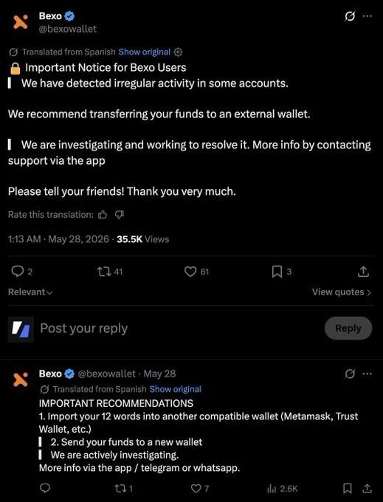This screenshot has width=383, height=502.
Task: Show original Spanish text of main post
Action: point(145,52)
